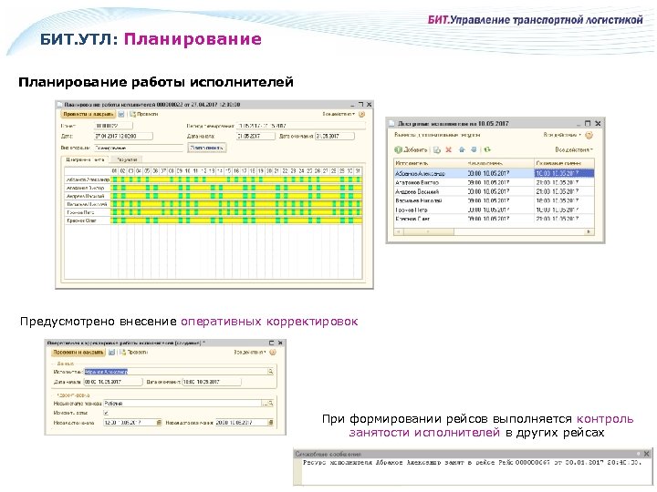Click day 15 column header in Gantt chart
The image size is (657, 492).
[228, 171]
